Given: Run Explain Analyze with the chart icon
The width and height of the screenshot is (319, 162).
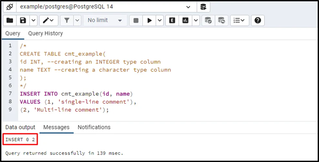Looking at the screenshot, I should point(186,20).
